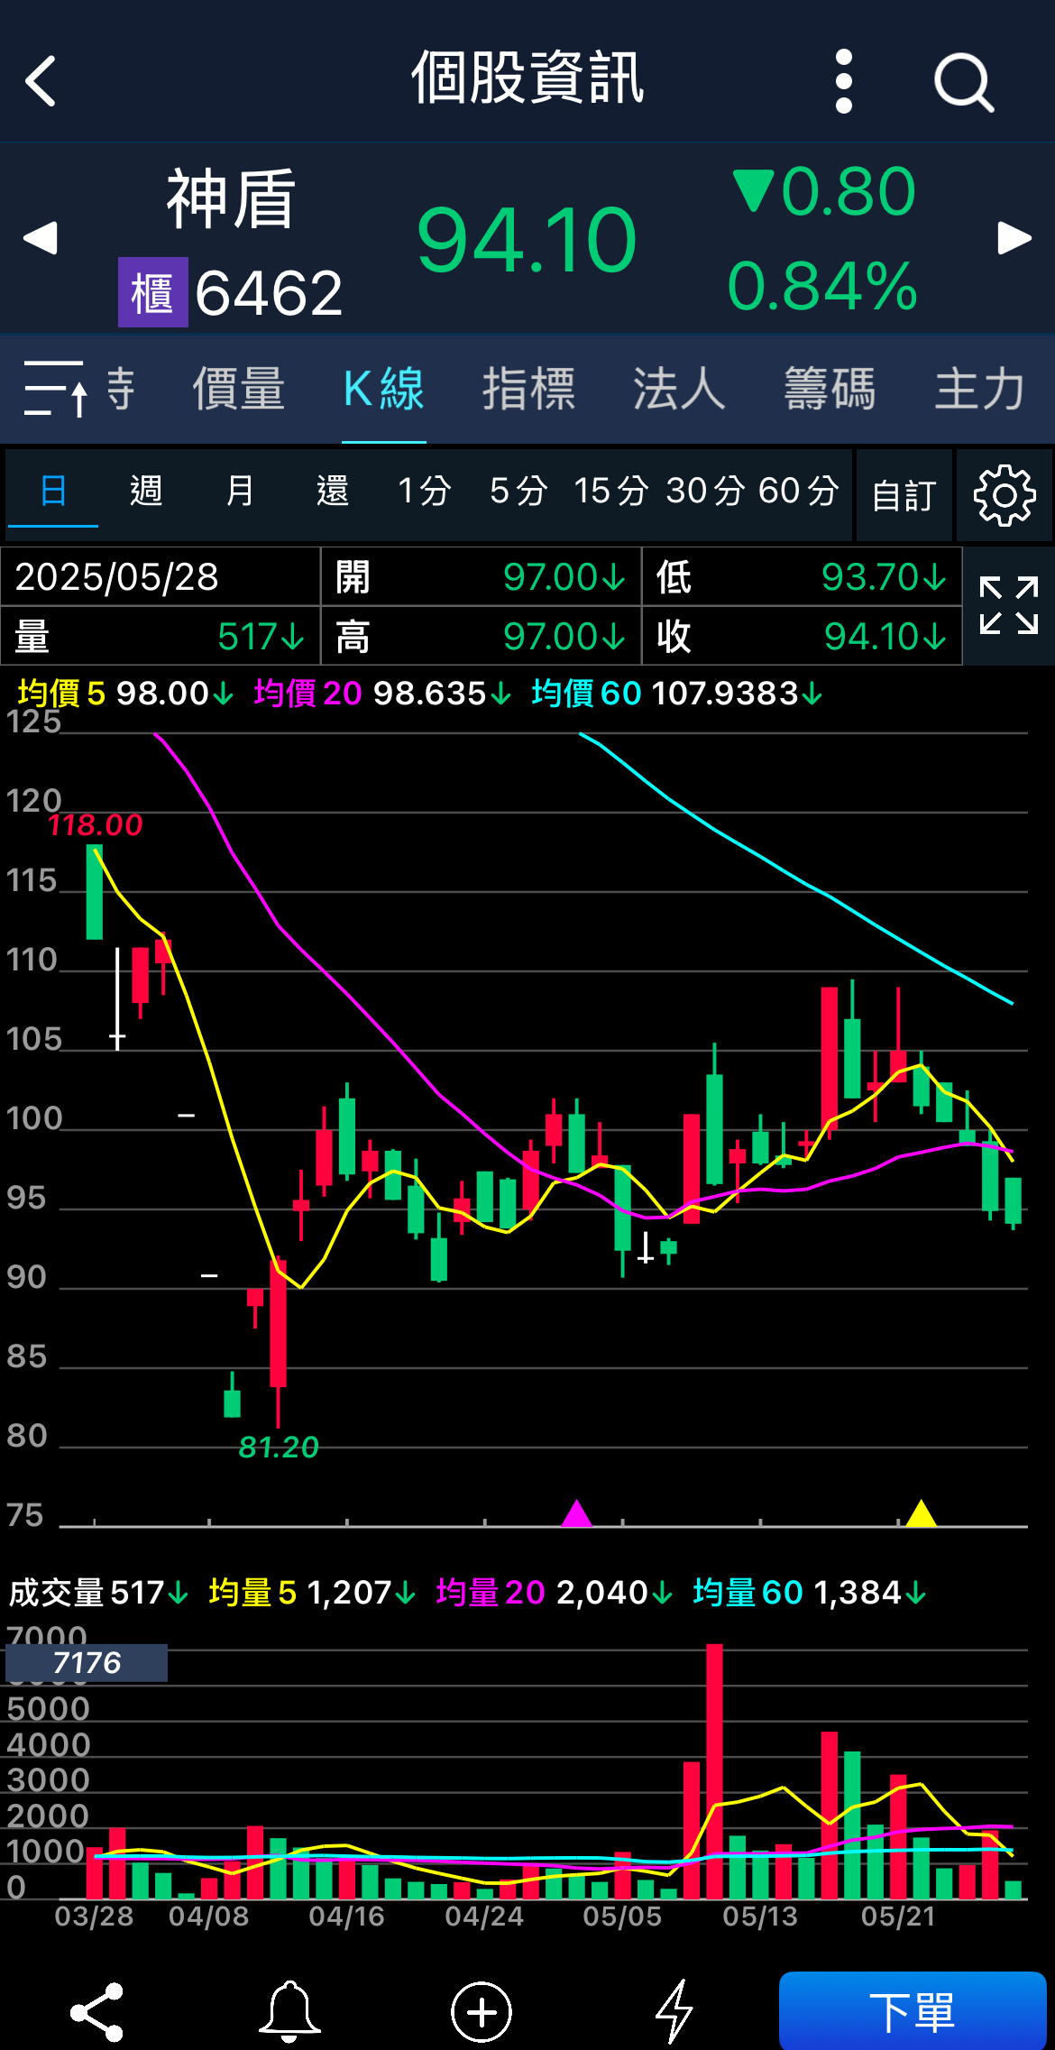Open the 自訂 custom period button
The height and width of the screenshot is (2050, 1055).
click(x=904, y=495)
